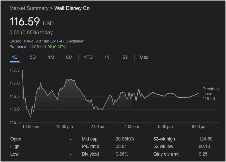The image size is (226, 162).
Task: Open the 1M chart range tab
Action: 51,57
